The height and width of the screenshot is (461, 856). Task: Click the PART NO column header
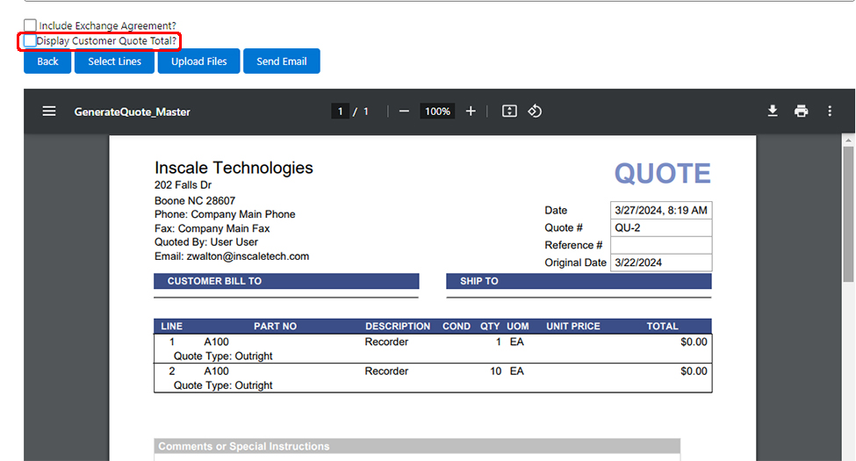(x=275, y=326)
